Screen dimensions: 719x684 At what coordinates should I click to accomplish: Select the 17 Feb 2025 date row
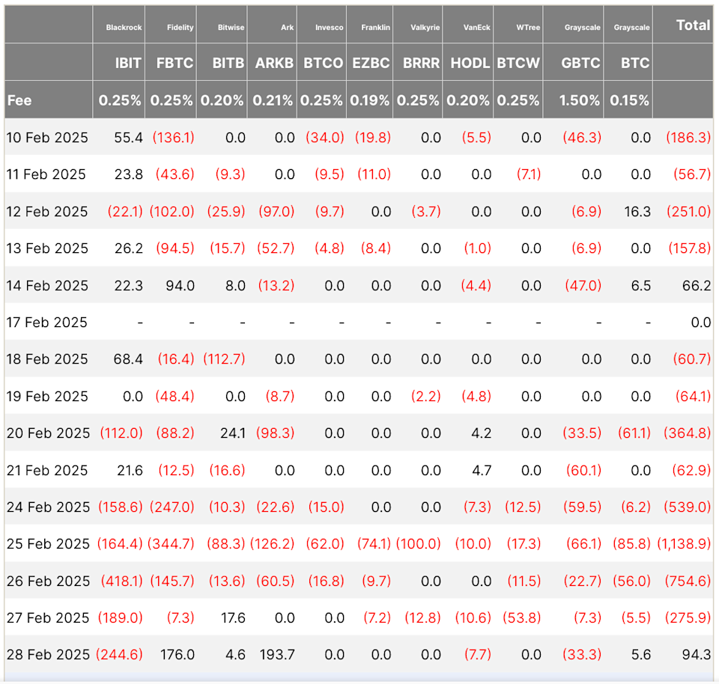pyautogui.click(x=359, y=322)
